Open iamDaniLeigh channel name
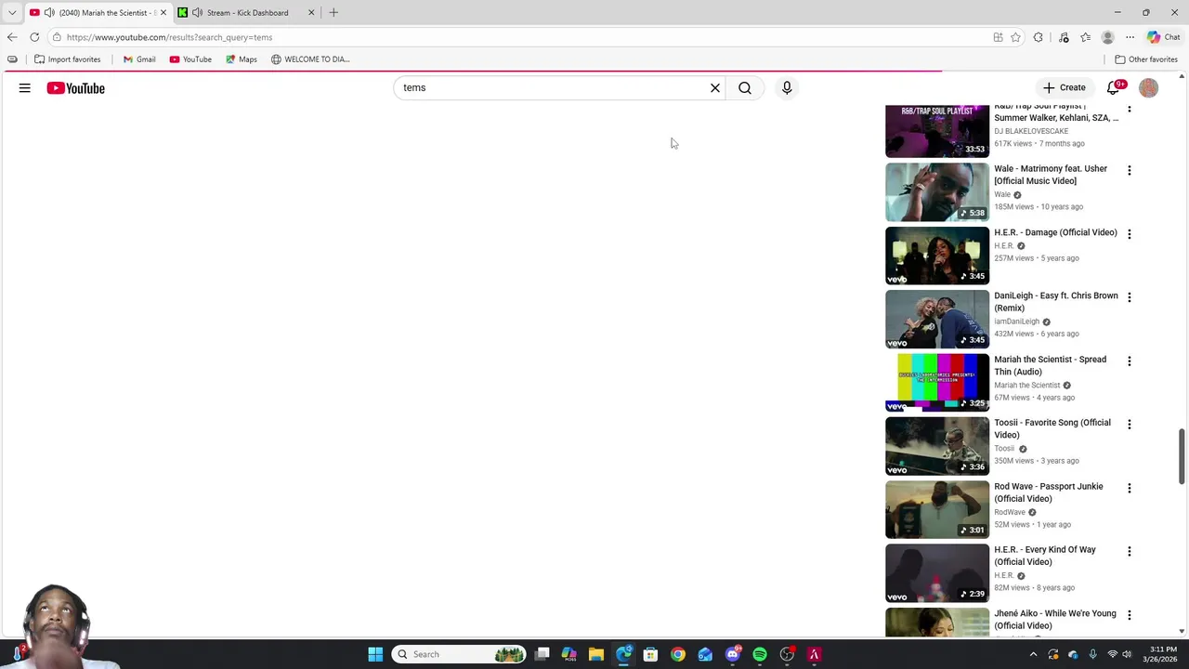 click(1017, 321)
